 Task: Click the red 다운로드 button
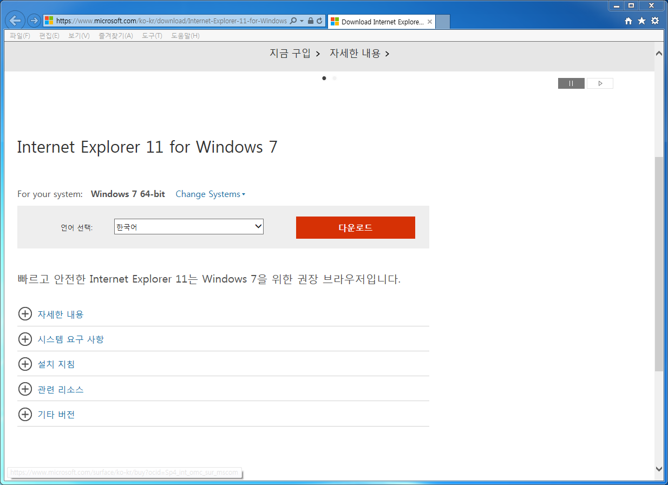(356, 227)
